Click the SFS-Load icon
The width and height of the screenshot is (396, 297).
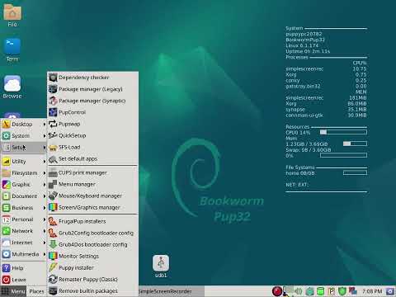tap(53, 148)
